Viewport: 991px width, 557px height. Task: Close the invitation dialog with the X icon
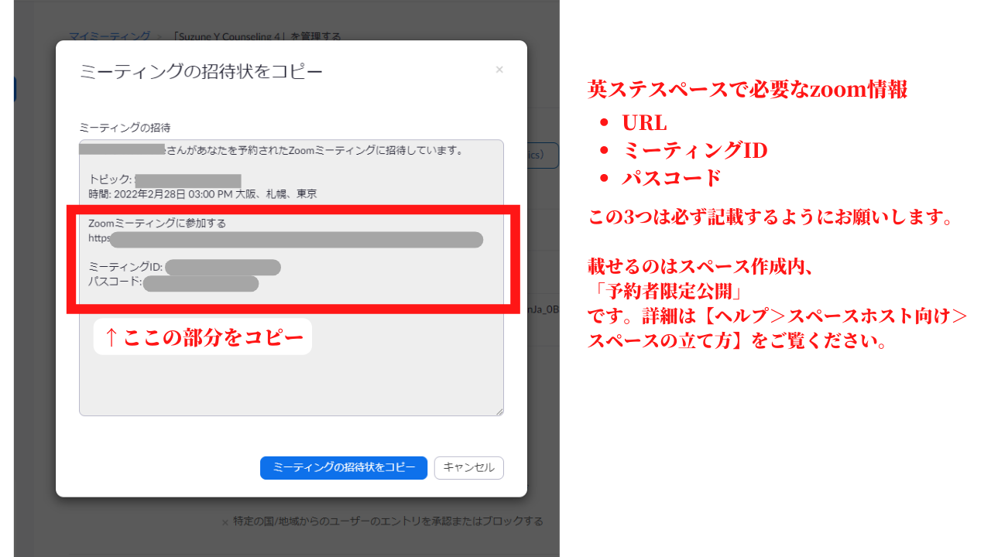tap(499, 70)
